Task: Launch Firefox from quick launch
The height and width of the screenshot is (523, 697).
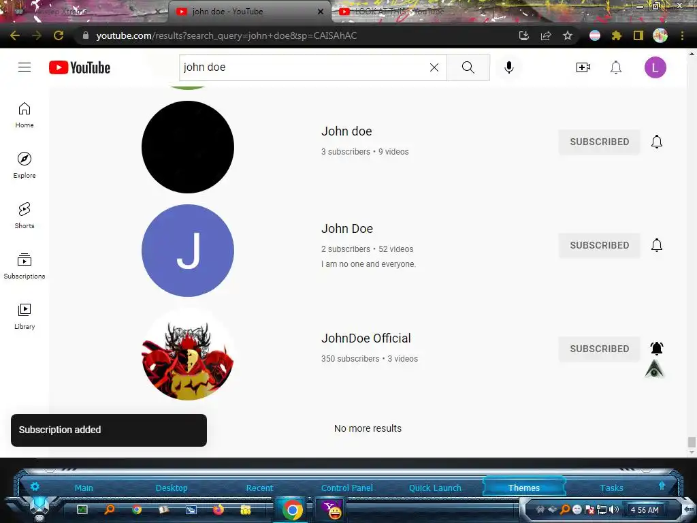Action: pyautogui.click(x=218, y=509)
